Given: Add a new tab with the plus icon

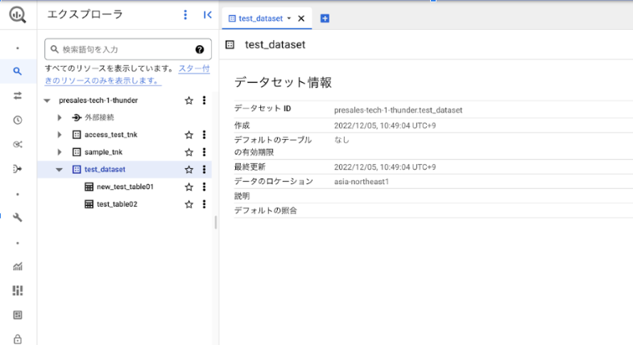Looking at the screenshot, I should pos(325,18).
